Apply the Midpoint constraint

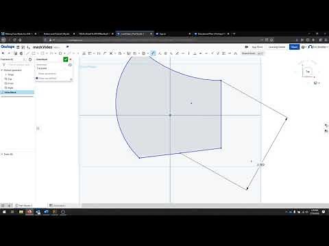coord(206,53)
